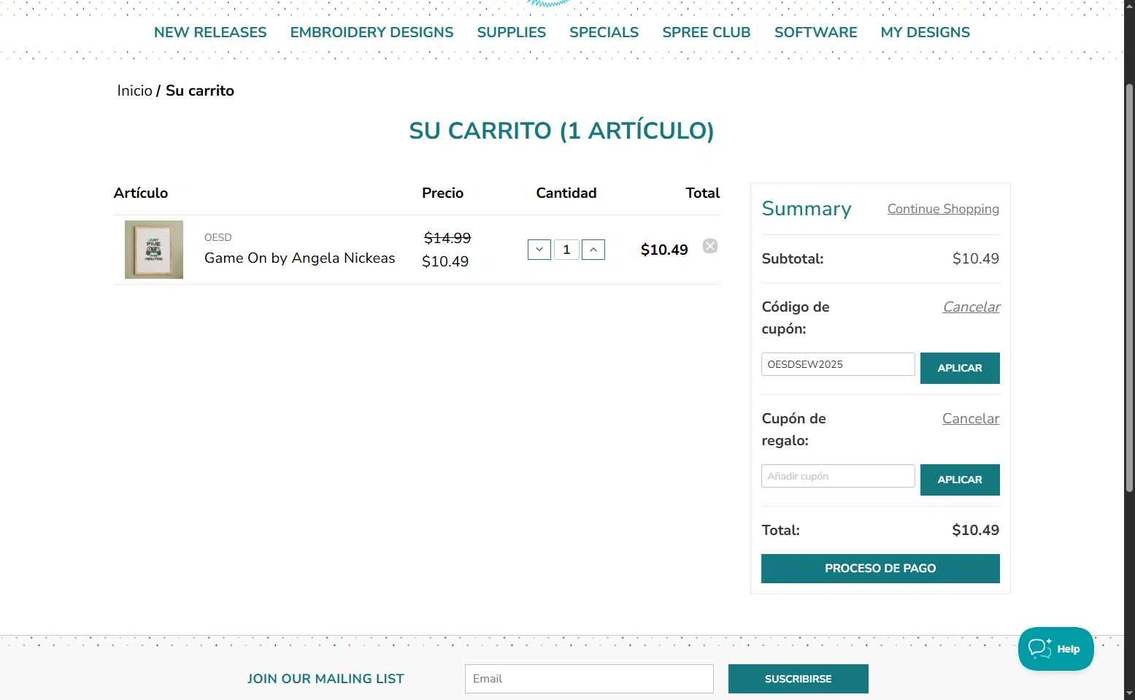Open SPECIALS menu
The width and height of the screenshot is (1135, 700).
coord(604,32)
